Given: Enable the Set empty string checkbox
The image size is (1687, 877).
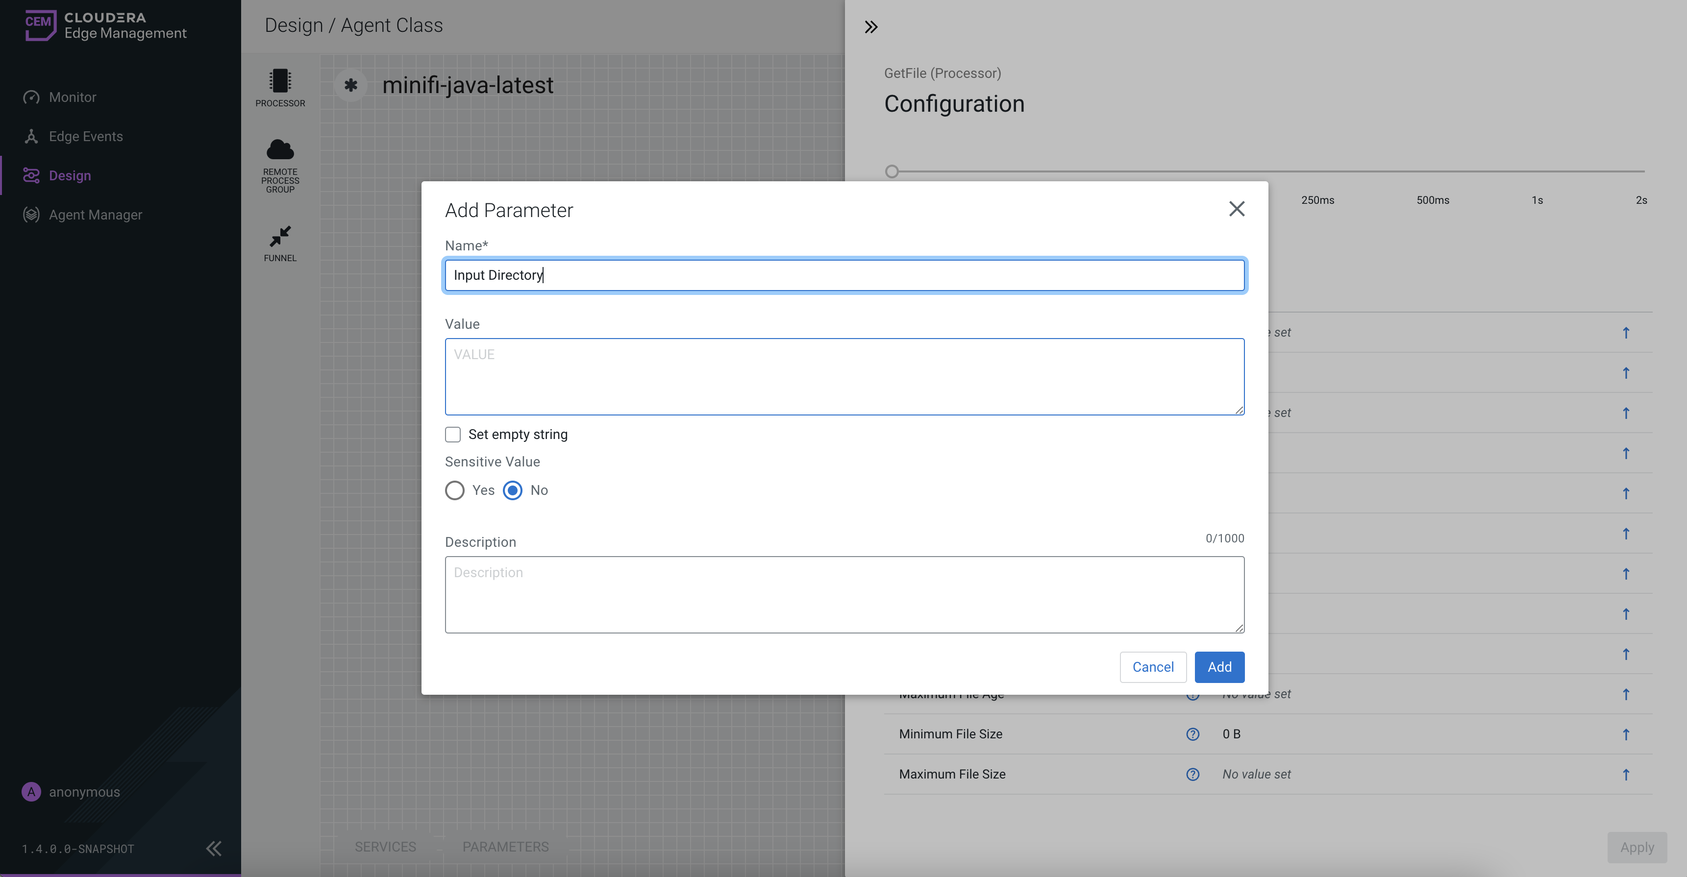Looking at the screenshot, I should click(x=452, y=435).
